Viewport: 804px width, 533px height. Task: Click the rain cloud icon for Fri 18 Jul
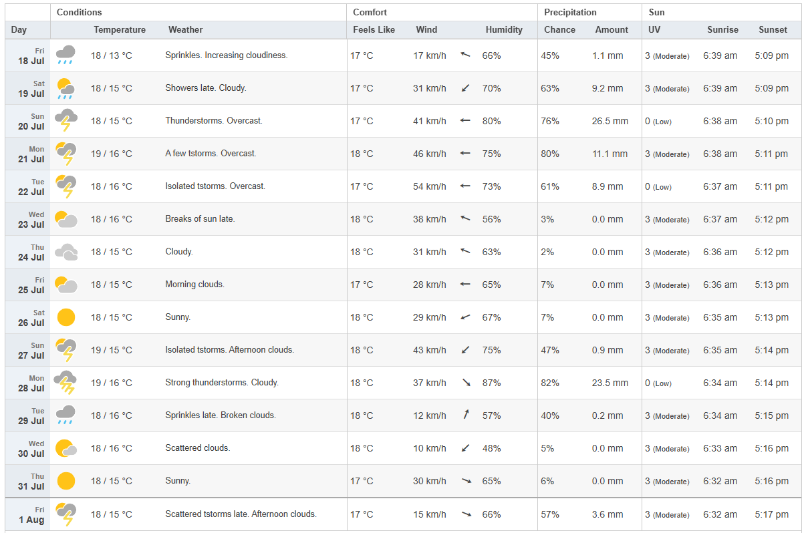65,55
